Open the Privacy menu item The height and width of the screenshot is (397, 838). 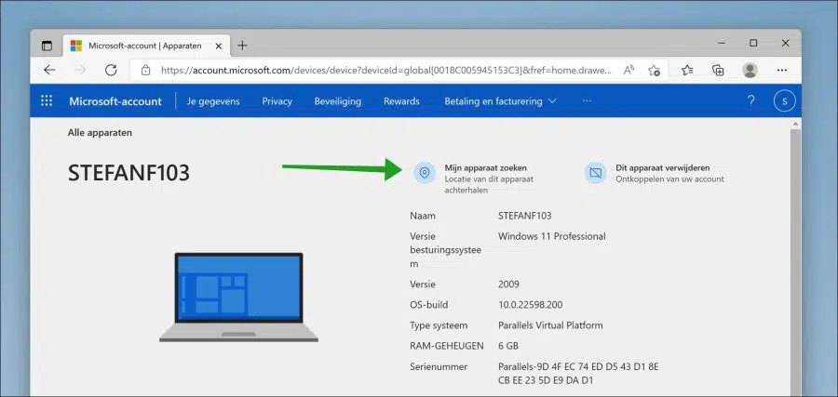(277, 100)
